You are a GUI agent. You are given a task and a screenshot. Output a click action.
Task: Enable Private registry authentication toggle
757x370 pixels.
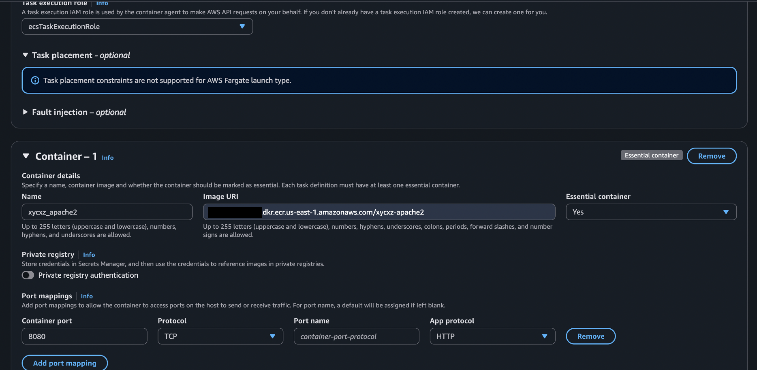click(x=28, y=275)
